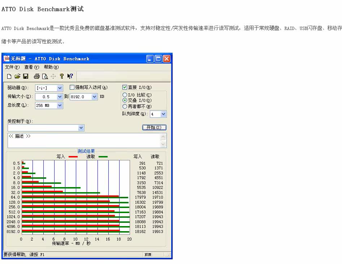Toggle the 直接 I/O checkbox
Screen dimensions: 342x264
pyautogui.click(x=125, y=87)
